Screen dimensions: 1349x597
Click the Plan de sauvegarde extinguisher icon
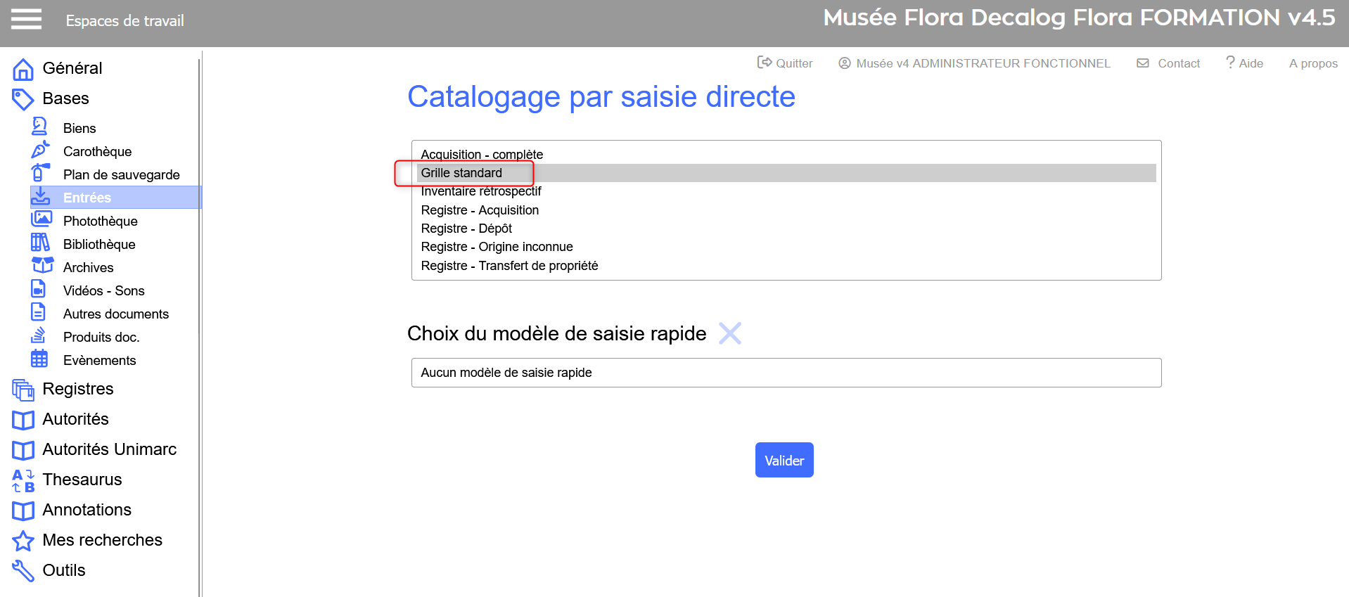(x=39, y=173)
